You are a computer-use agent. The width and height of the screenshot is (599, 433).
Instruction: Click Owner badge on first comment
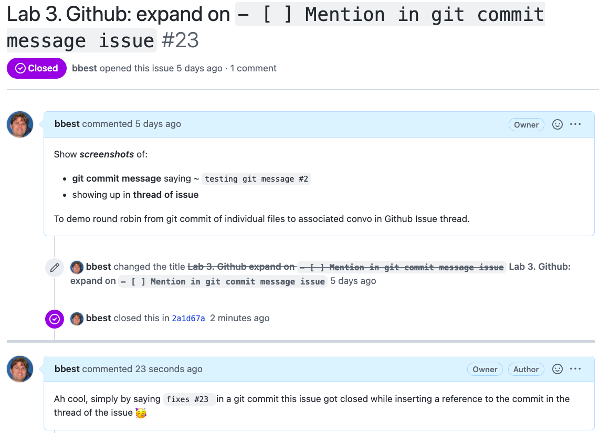pos(527,125)
